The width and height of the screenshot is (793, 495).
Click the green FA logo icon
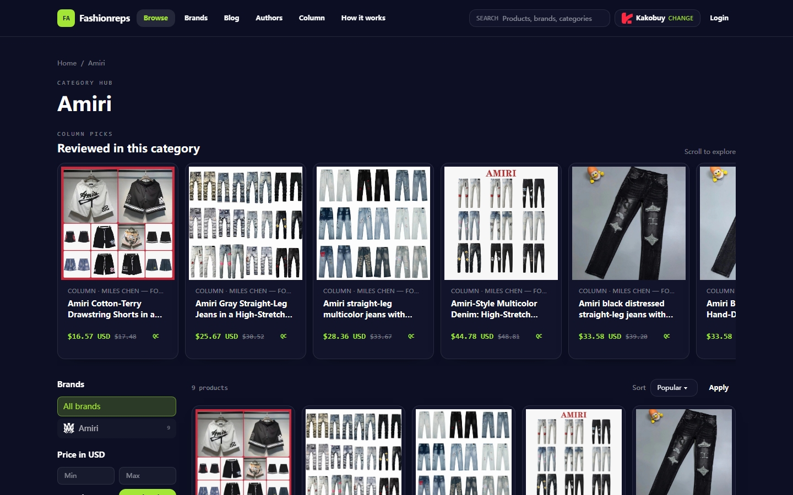[66, 18]
